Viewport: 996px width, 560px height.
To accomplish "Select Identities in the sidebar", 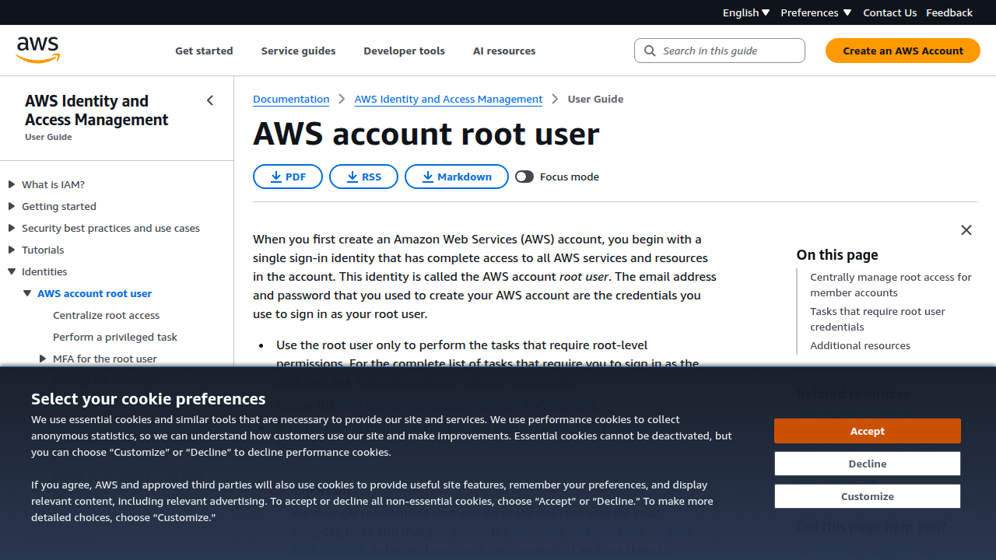I will pos(44,271).
